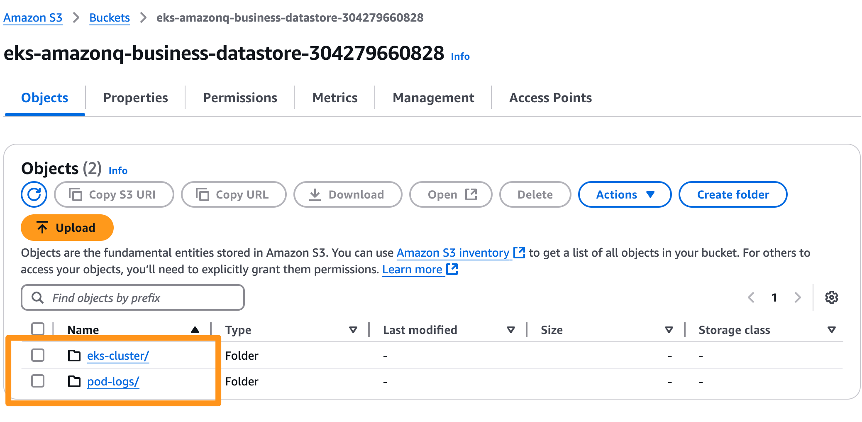862x422 pixels.
Task: Select the eks-cluster/ row checkbox
Action: pyautogui.click(x=37, y=355)
